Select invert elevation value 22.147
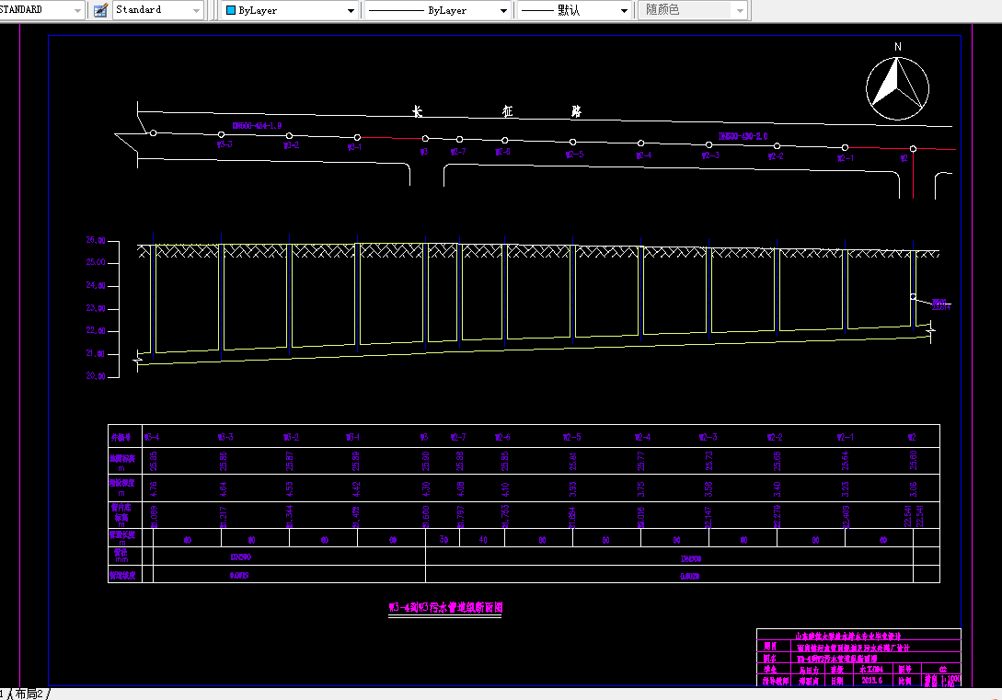1002x700 pixels. point(708,517)
